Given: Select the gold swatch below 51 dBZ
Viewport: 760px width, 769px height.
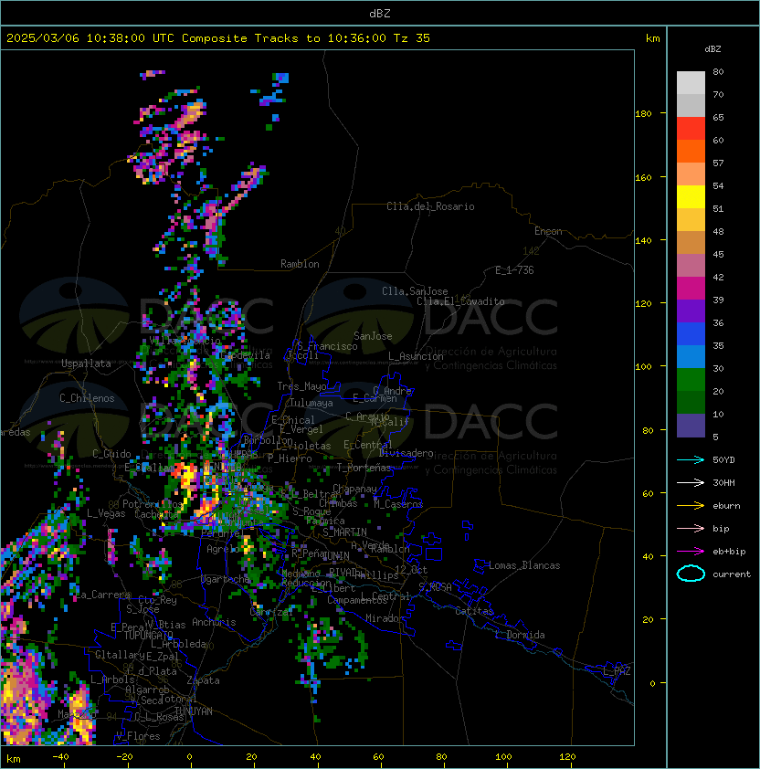Looking at the screenshot, I should tap(691, 220).
